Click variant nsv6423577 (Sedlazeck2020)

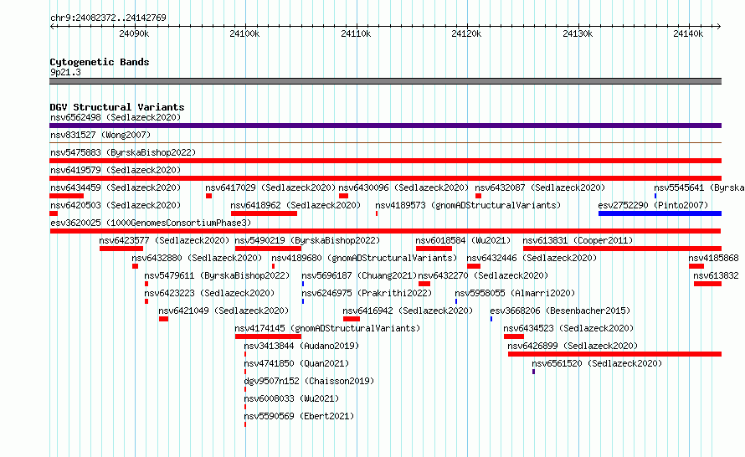(x=164, y=240)
